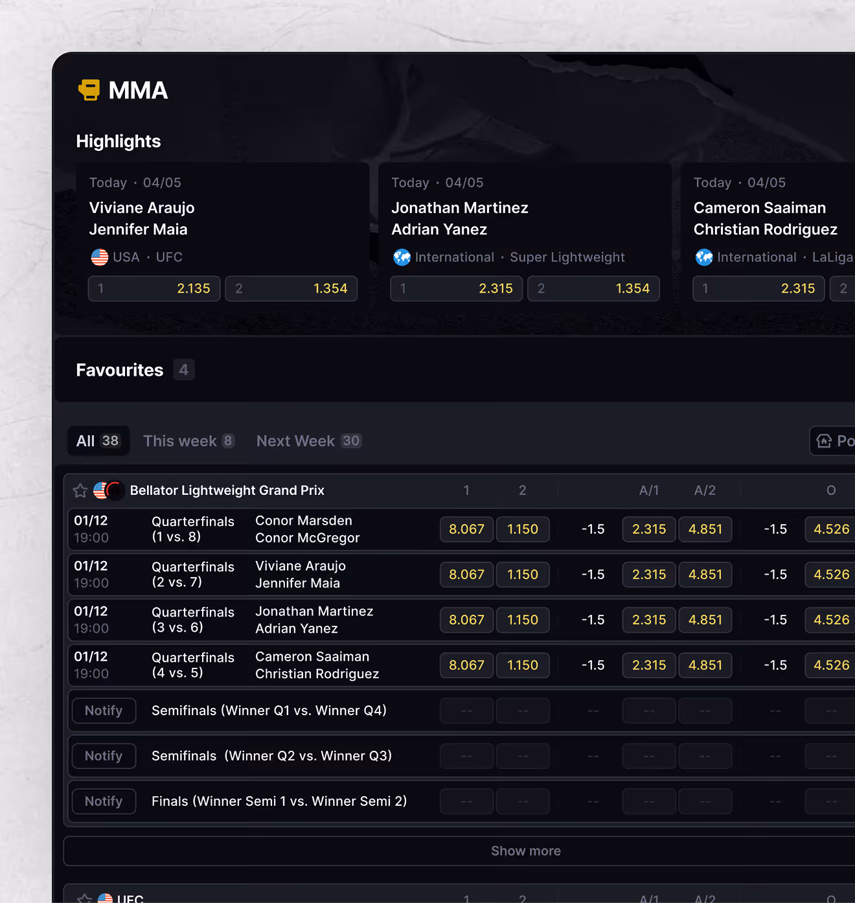Bet 2.135 on Viviane Araujo highlight
The image size is (855, 903).
[x=154, y=289]
